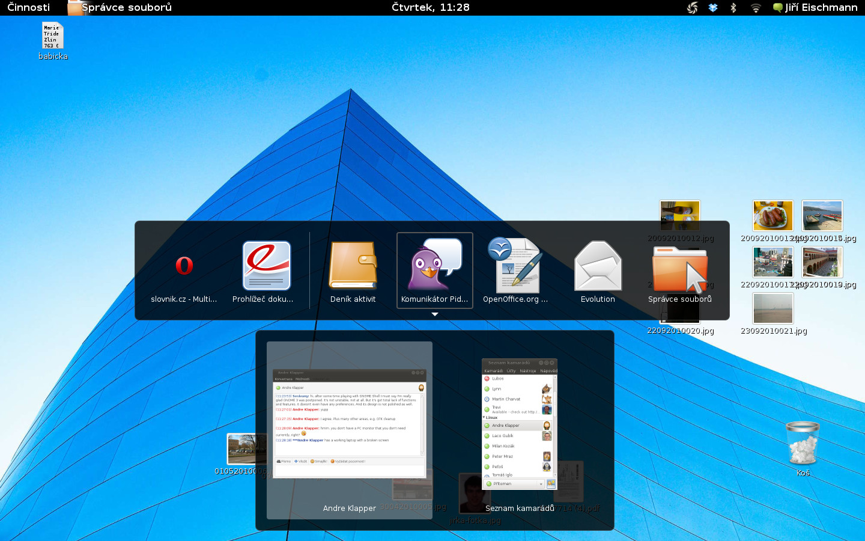
Task: Open the clock showing Čtvrtek, 11:28
Action: click(x=431, y=7)
